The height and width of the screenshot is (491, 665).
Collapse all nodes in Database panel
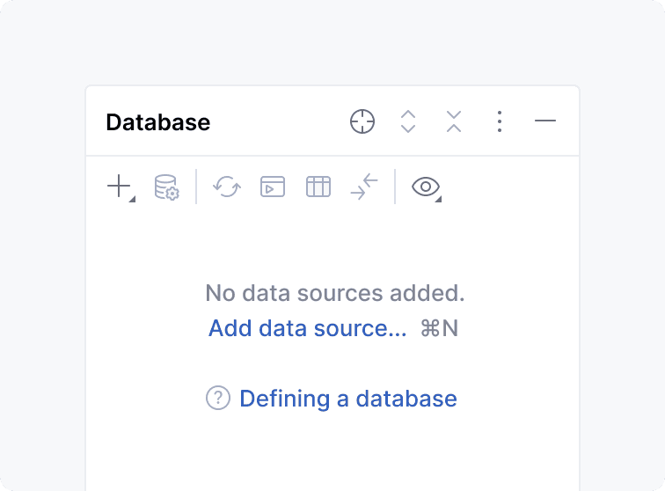tap(454, 121)
